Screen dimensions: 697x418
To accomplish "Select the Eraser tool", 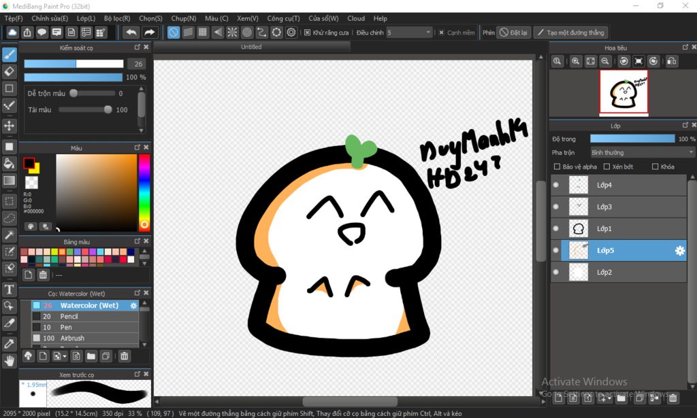I will tap(10, 71).
